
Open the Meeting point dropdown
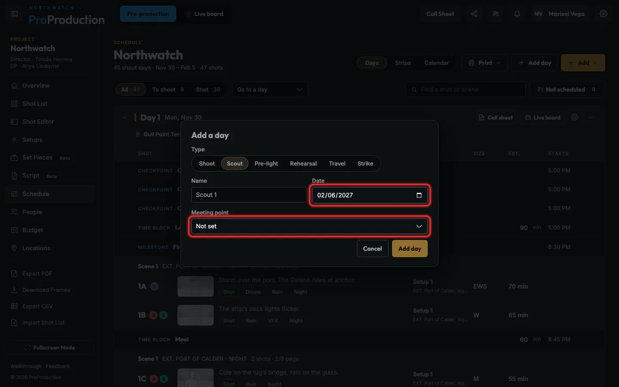309,226
